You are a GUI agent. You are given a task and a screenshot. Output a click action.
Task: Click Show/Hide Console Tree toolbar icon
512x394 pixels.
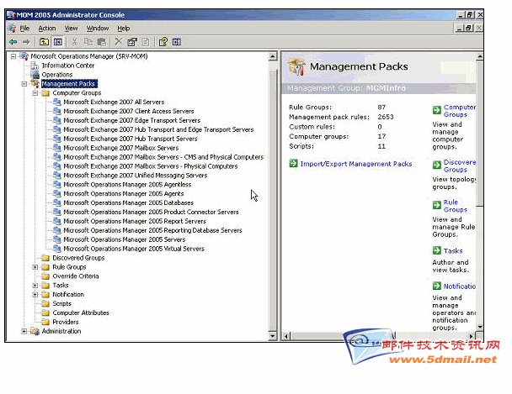pyautogui.click(x=58, y=41)
